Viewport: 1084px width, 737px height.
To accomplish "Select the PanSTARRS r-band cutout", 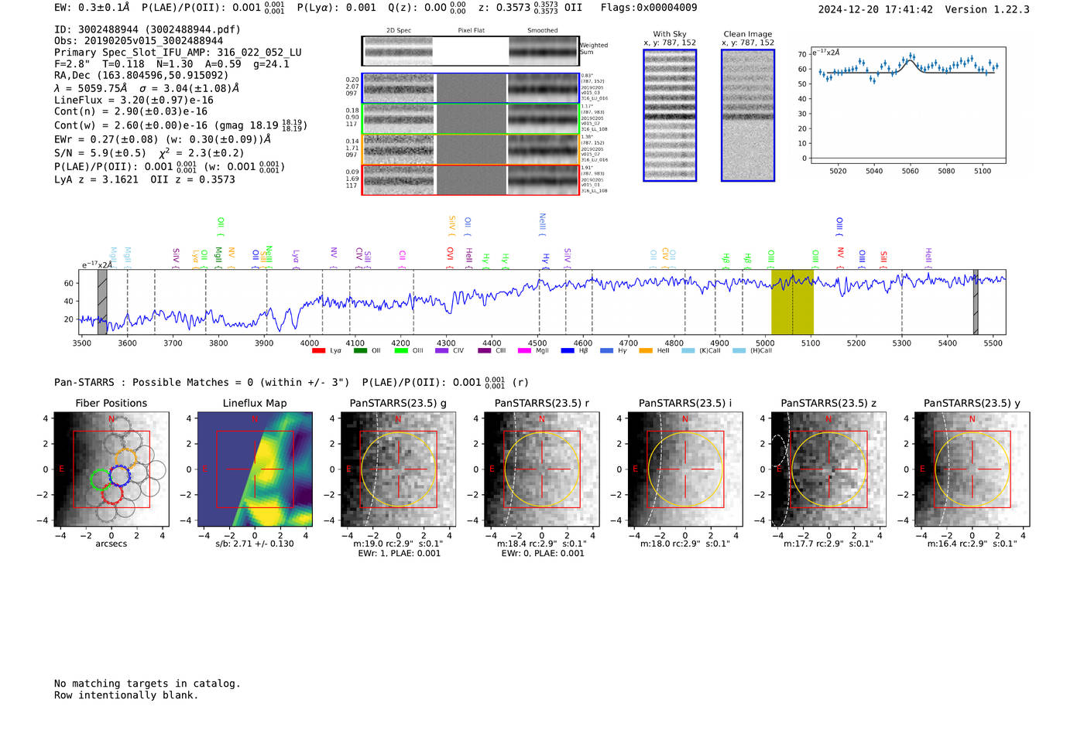I will pyautogui.click(x=542, y=469).
